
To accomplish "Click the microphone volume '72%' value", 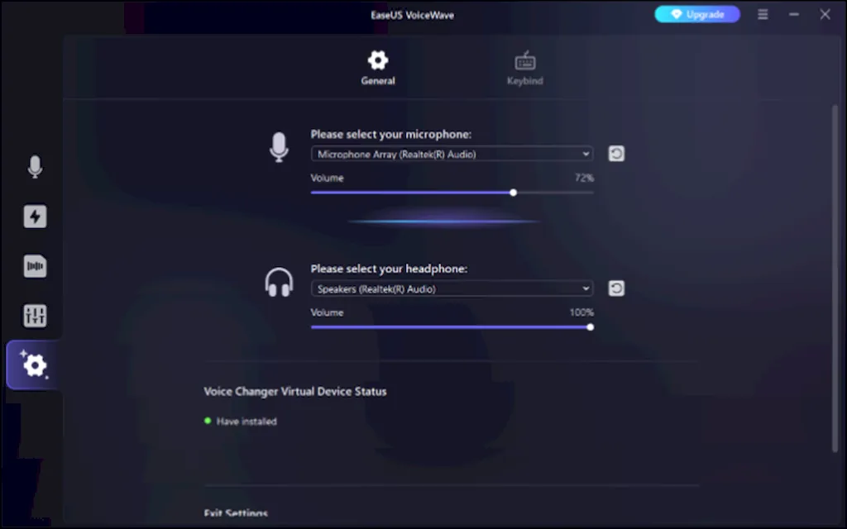I will (x=585, y=178).
